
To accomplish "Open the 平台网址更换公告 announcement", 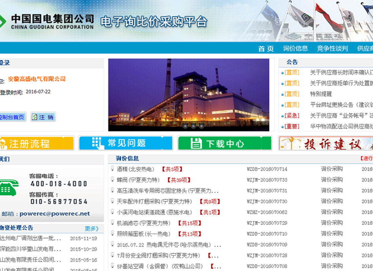I will 341,105.
